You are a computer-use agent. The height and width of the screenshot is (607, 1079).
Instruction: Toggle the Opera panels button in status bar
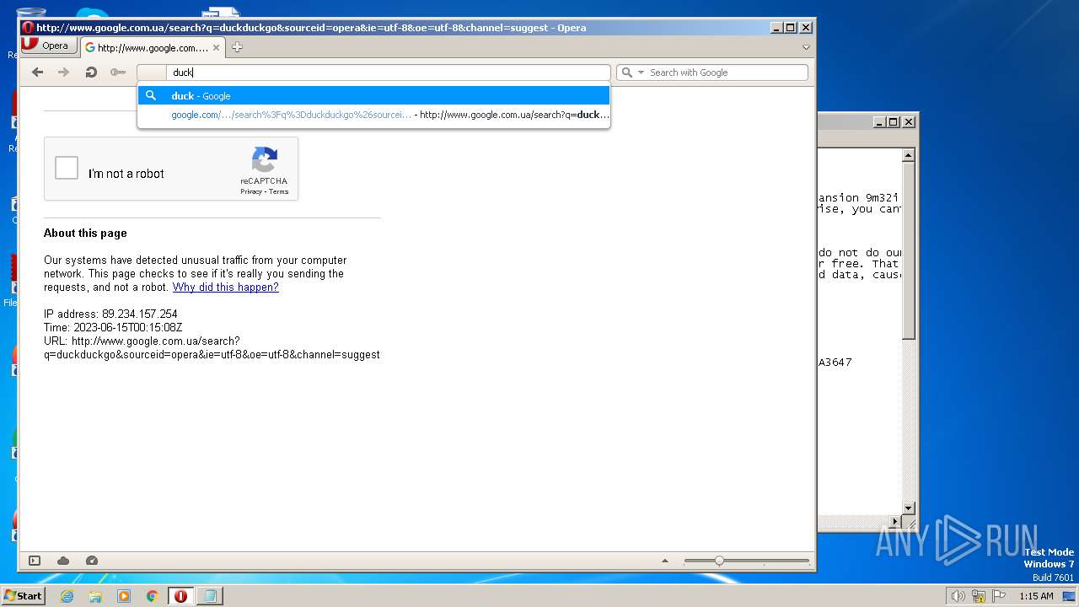pyautogui.click(x=35, y=561)
